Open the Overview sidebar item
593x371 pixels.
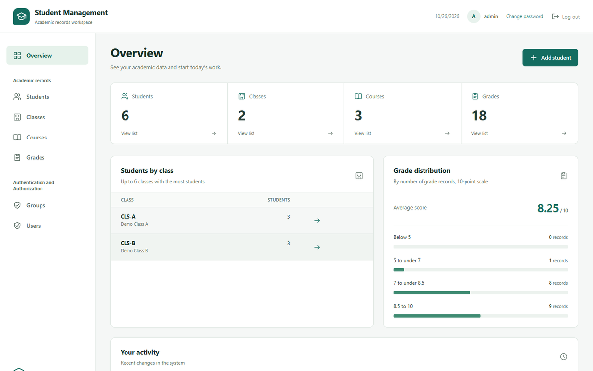pos(47,55)
